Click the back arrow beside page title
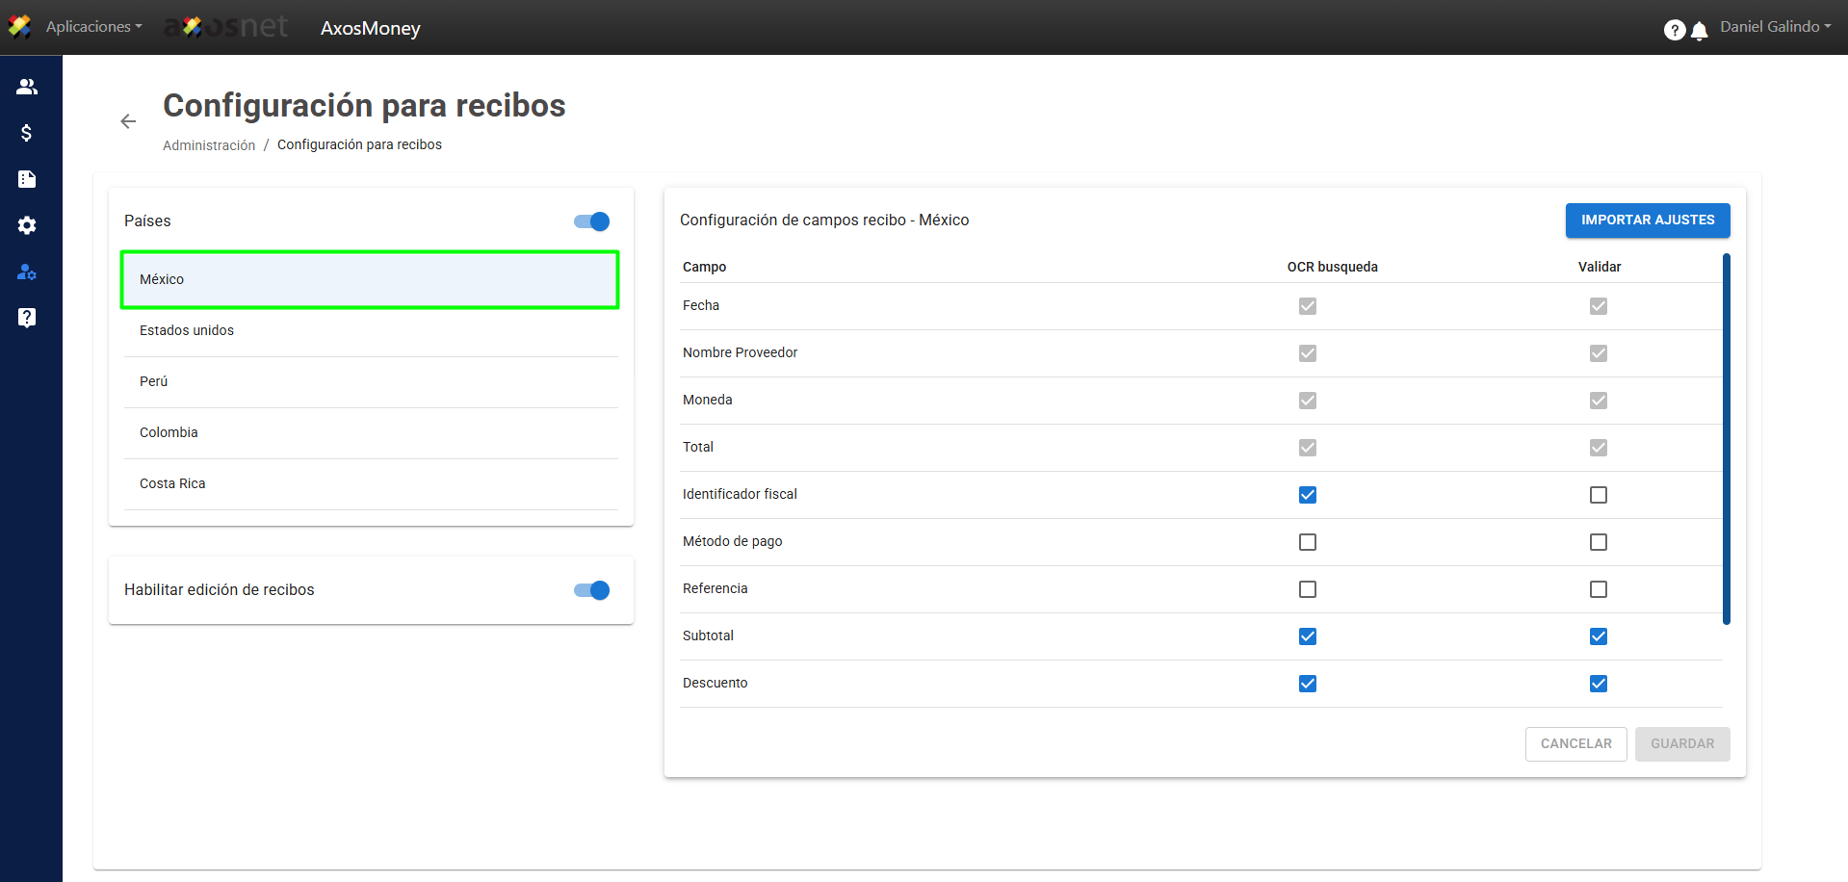The height and width of the screenshot is (882, 1848). [x=128, y=121]
